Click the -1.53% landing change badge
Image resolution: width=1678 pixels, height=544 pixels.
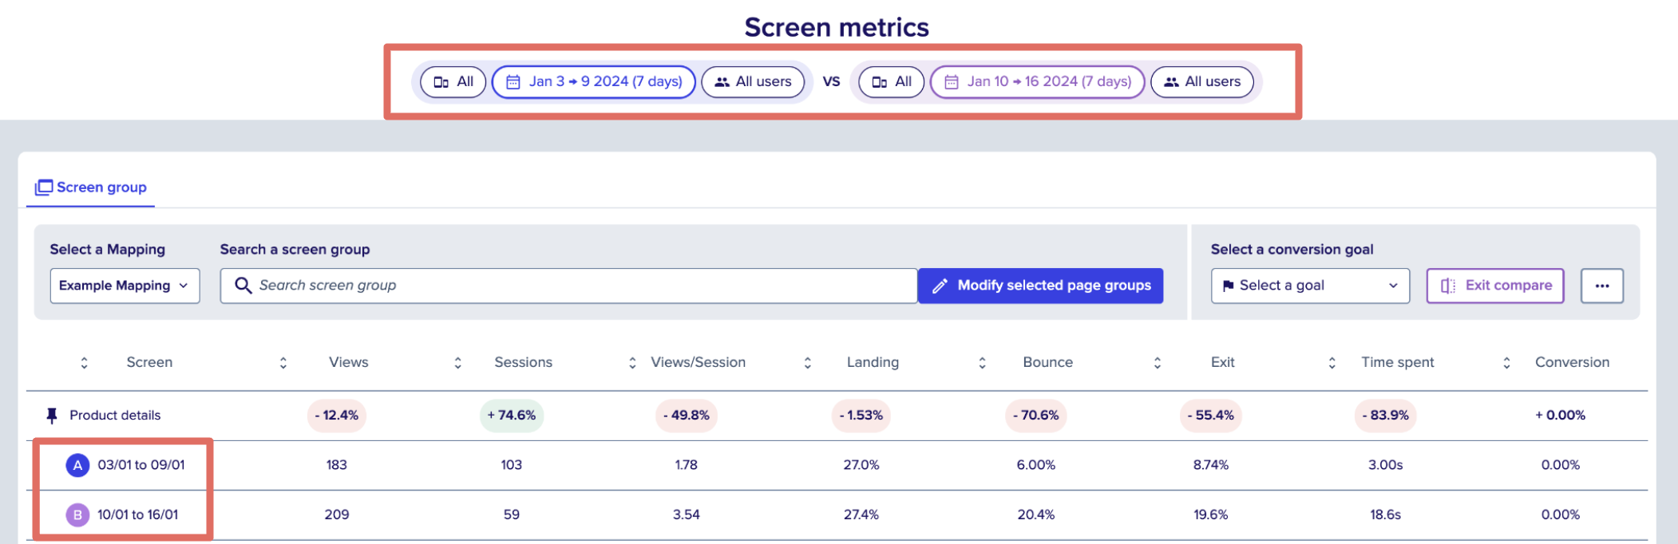point(861,416)
